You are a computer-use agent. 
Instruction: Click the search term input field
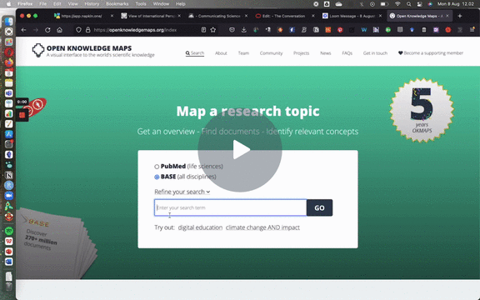click(230, 207)
